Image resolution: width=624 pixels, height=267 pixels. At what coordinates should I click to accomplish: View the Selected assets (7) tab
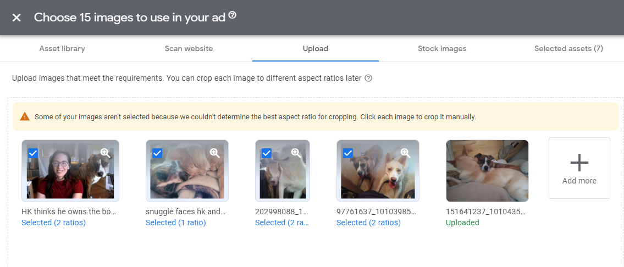(x=568, y=48)
